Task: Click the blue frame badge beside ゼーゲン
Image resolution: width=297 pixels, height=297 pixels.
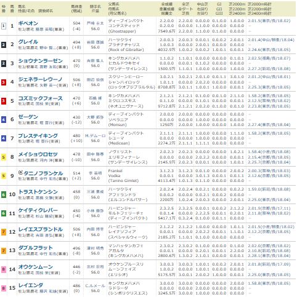Action: coord(4,119)
